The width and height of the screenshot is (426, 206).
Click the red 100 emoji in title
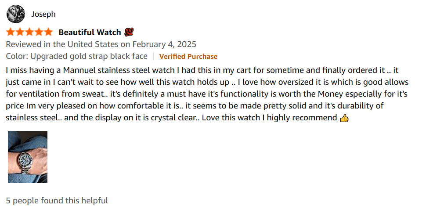[129, 32]
